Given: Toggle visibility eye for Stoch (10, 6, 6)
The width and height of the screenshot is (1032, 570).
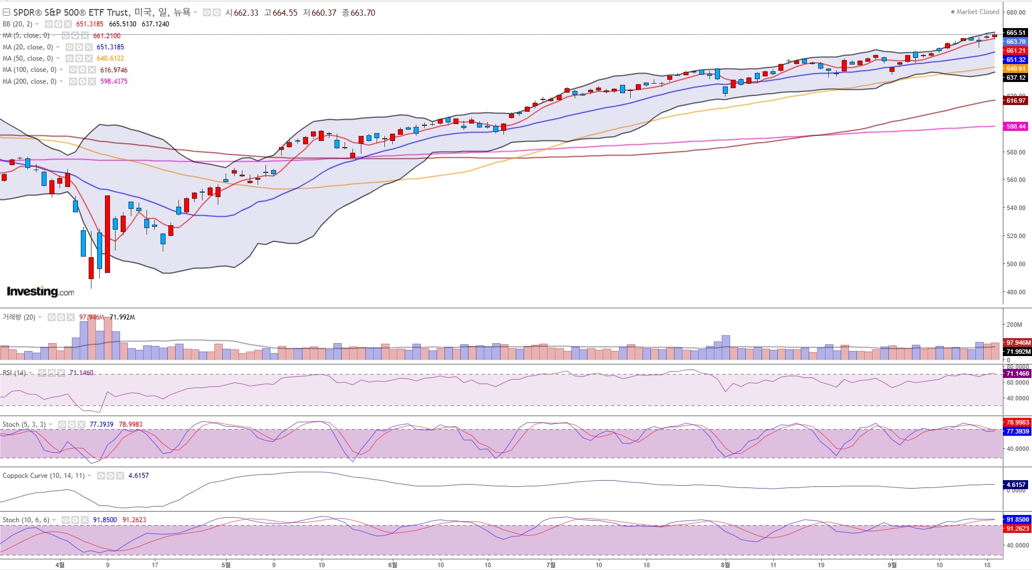Looking at the screenshot, I should click(x=66, y=520).
